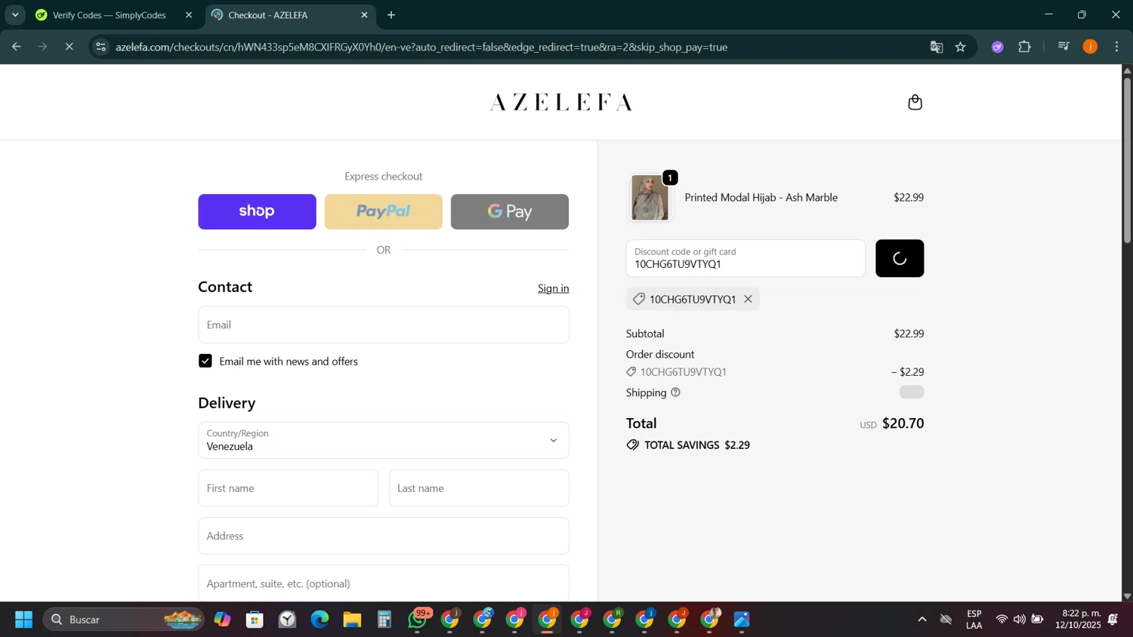1133x637 pixels.
Task: Open Calculator from the taskbar
Action: pos(384,620)
